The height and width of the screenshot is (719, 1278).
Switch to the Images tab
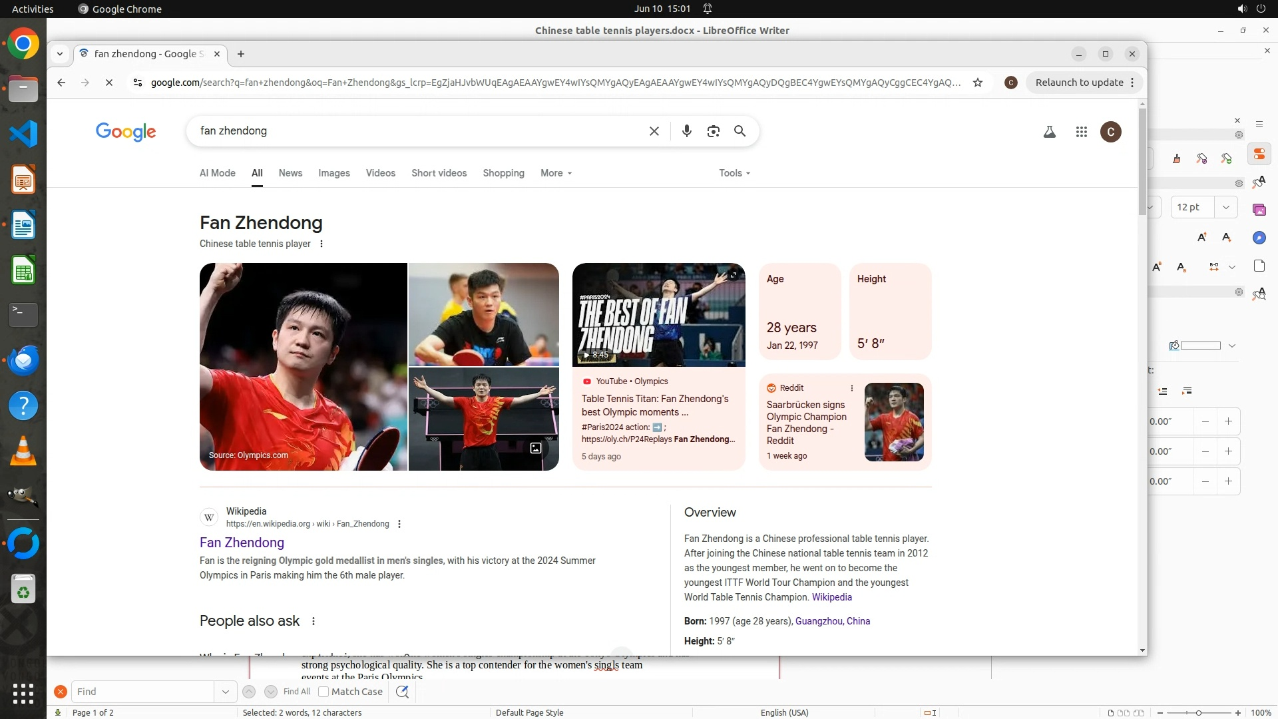point(333,173)
